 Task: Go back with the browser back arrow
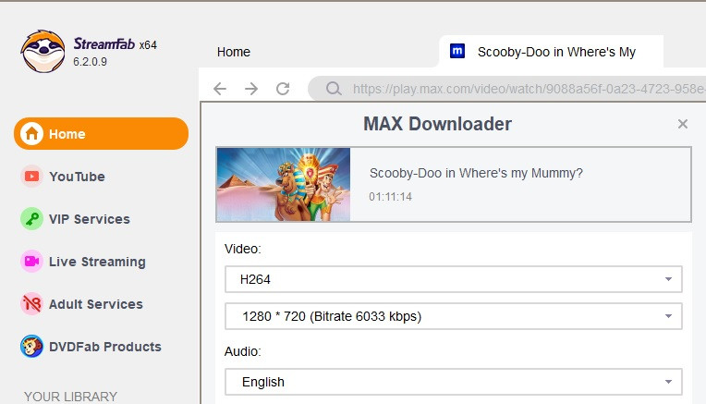pyautogui.click(x=219, y=89)
